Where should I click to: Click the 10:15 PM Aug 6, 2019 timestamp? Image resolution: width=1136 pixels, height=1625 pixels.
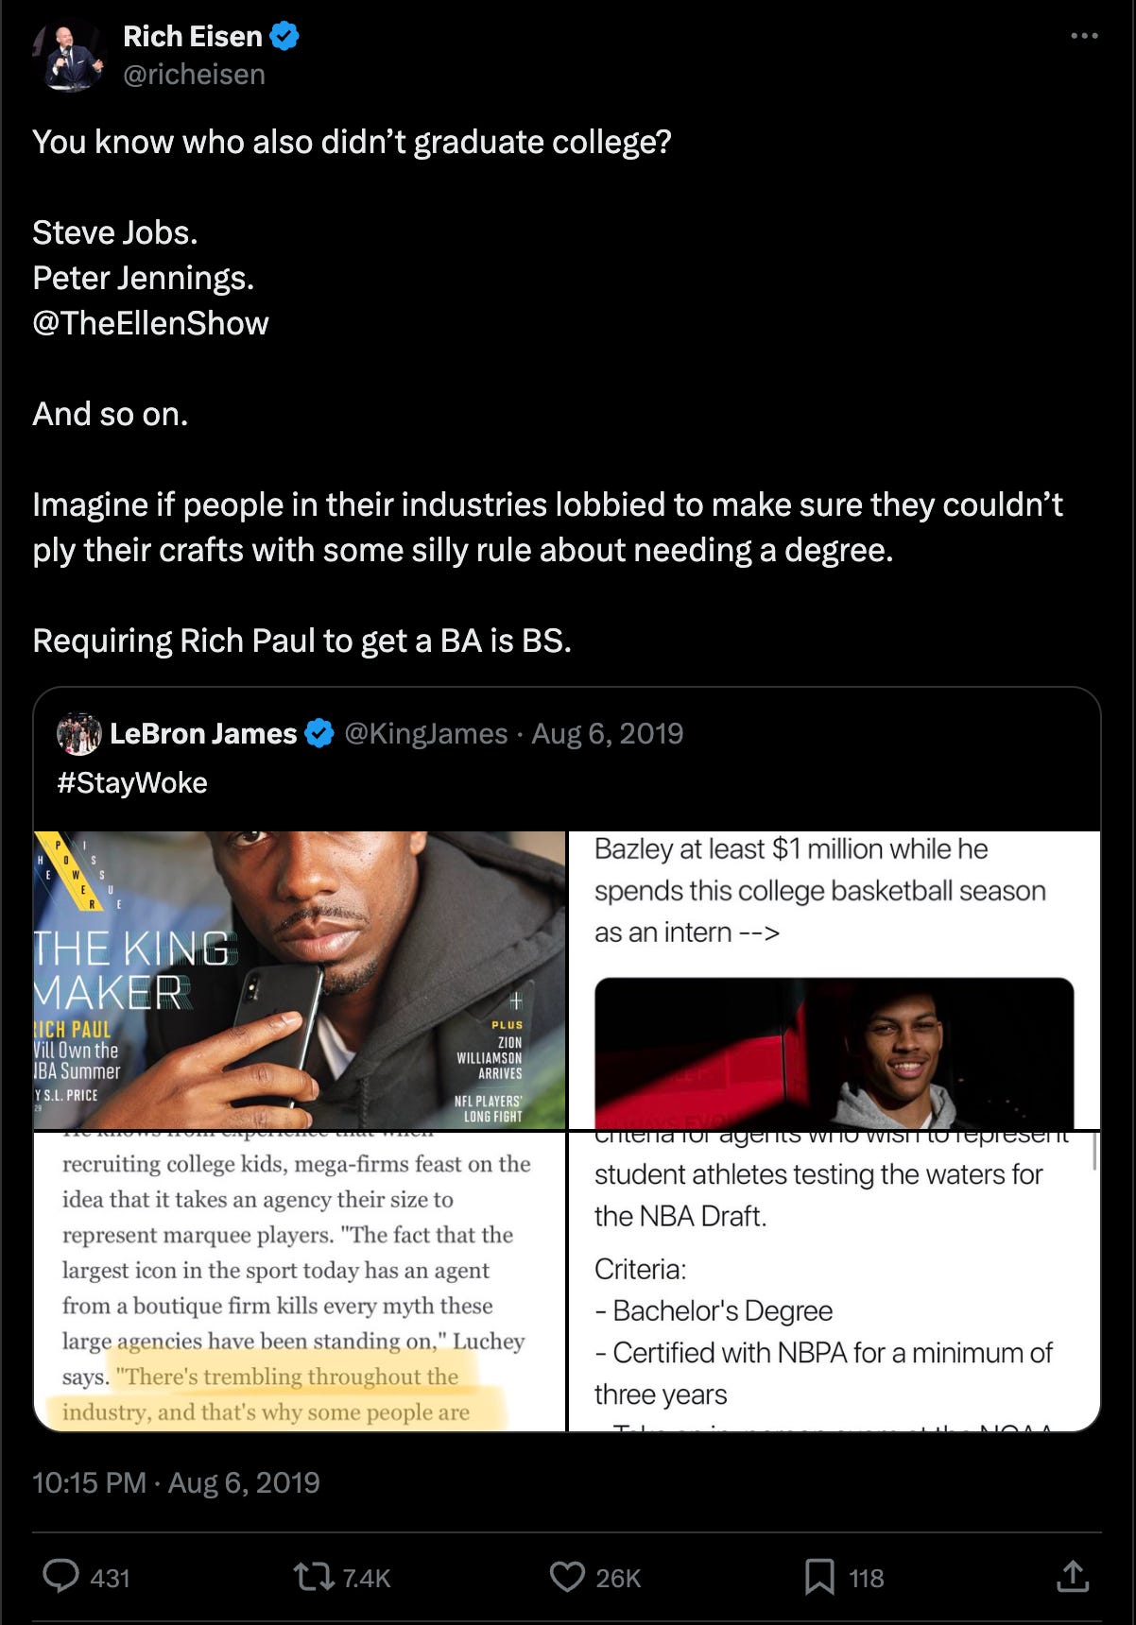pyautogui.click(x=177, y=1481)
